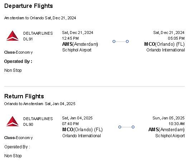Select the departure flight destination circle marker
This screenshot has height=163, width=190.
127,41
